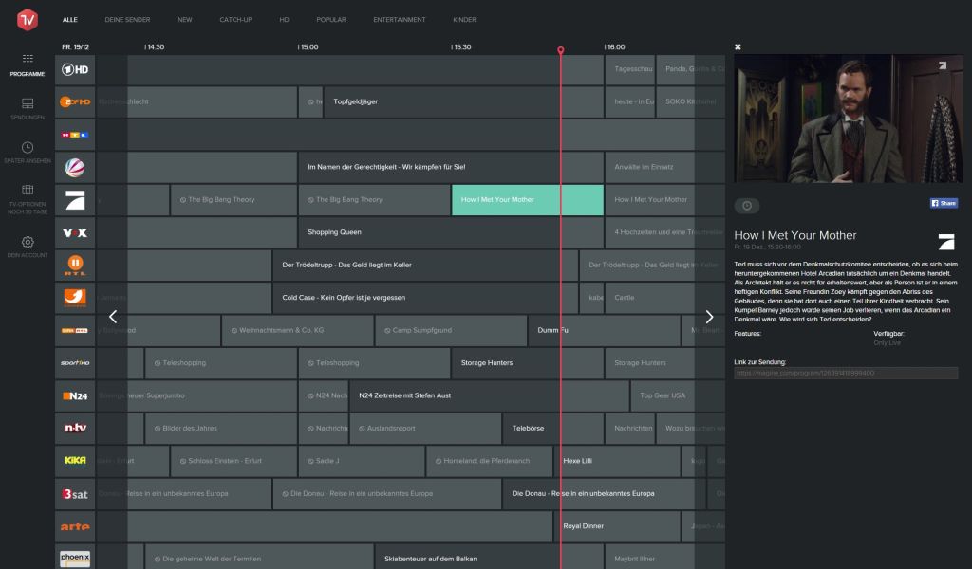Viewport: 972px width, 569px height.
Task: Select the highlighted How I Met Your Mother programme
Action: coord(528,200)
